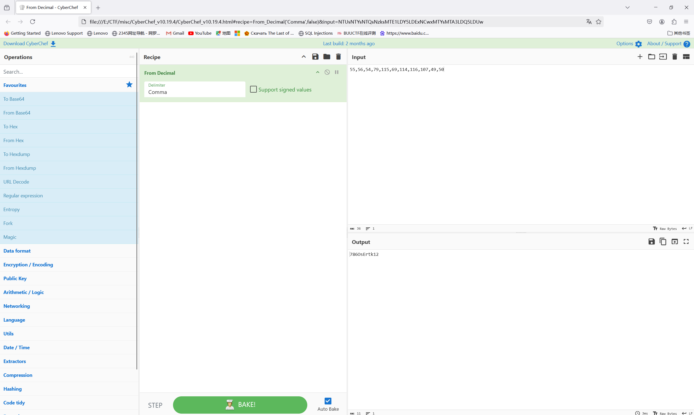This screenshot has width=694, height=415.
Task: Focus the operations Search field
Action: click(67, 72)
